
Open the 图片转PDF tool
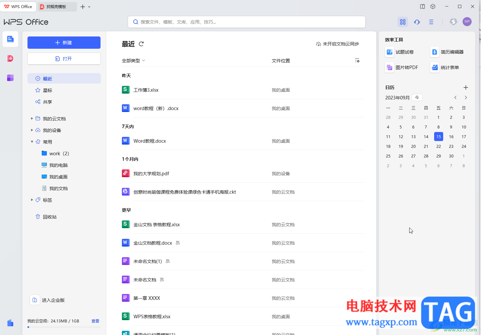tap(402, 67)
